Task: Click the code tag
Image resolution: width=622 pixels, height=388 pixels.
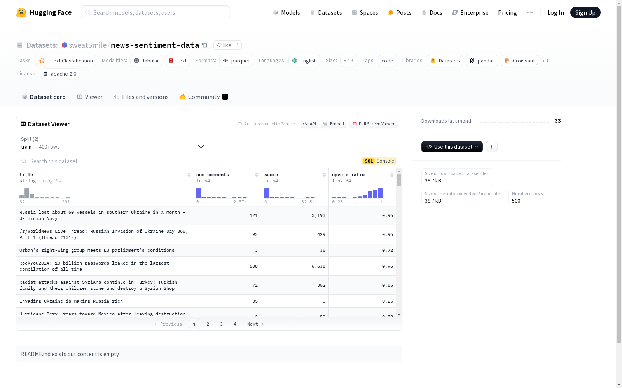Action: [x=387, y=61]
